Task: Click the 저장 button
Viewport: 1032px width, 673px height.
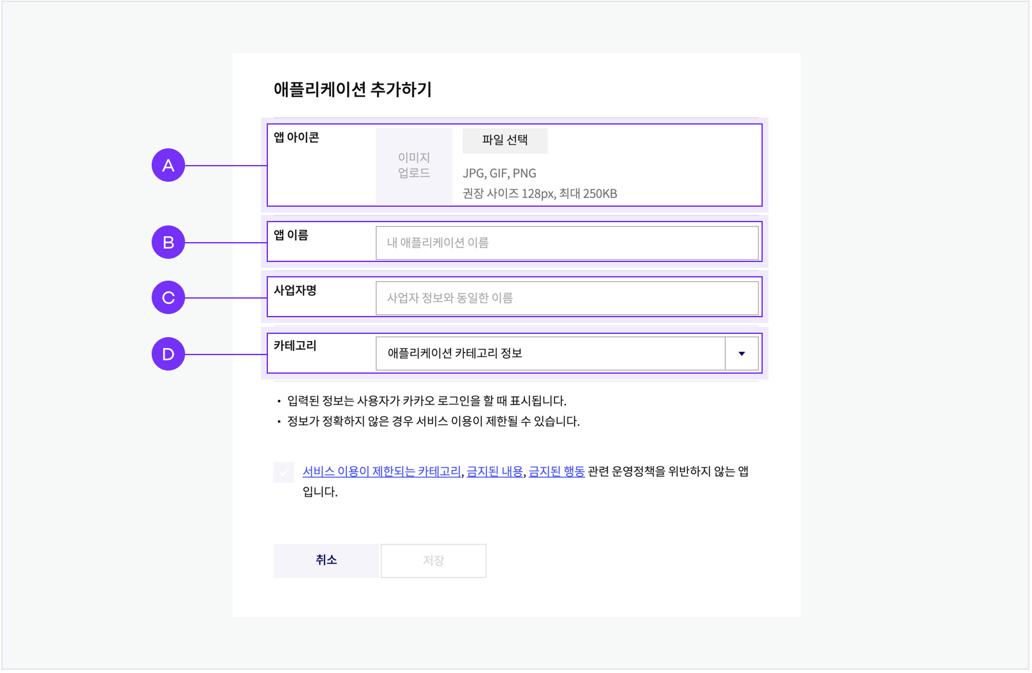Action: [x=434, y=561]
